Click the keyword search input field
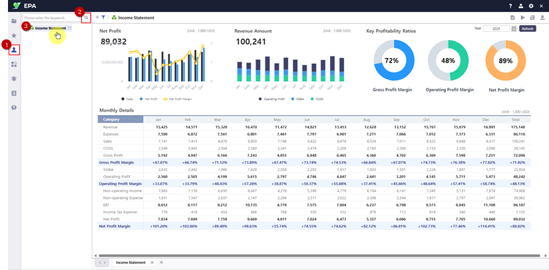 coord(51,17)
